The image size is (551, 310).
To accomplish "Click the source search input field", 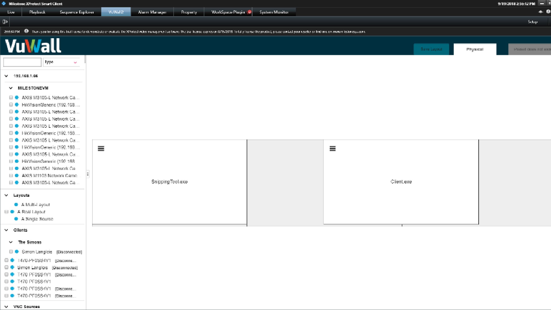I will [22, 62].
